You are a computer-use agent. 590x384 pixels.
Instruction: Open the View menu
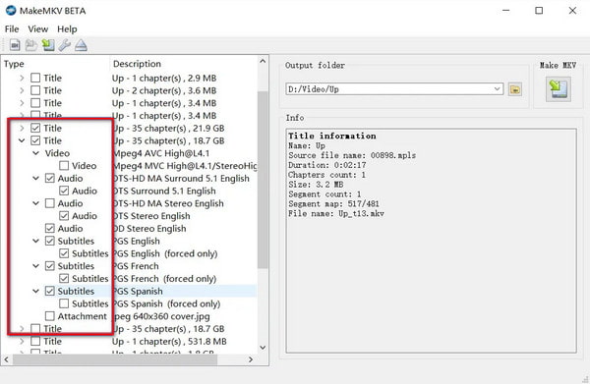(38, 28)
